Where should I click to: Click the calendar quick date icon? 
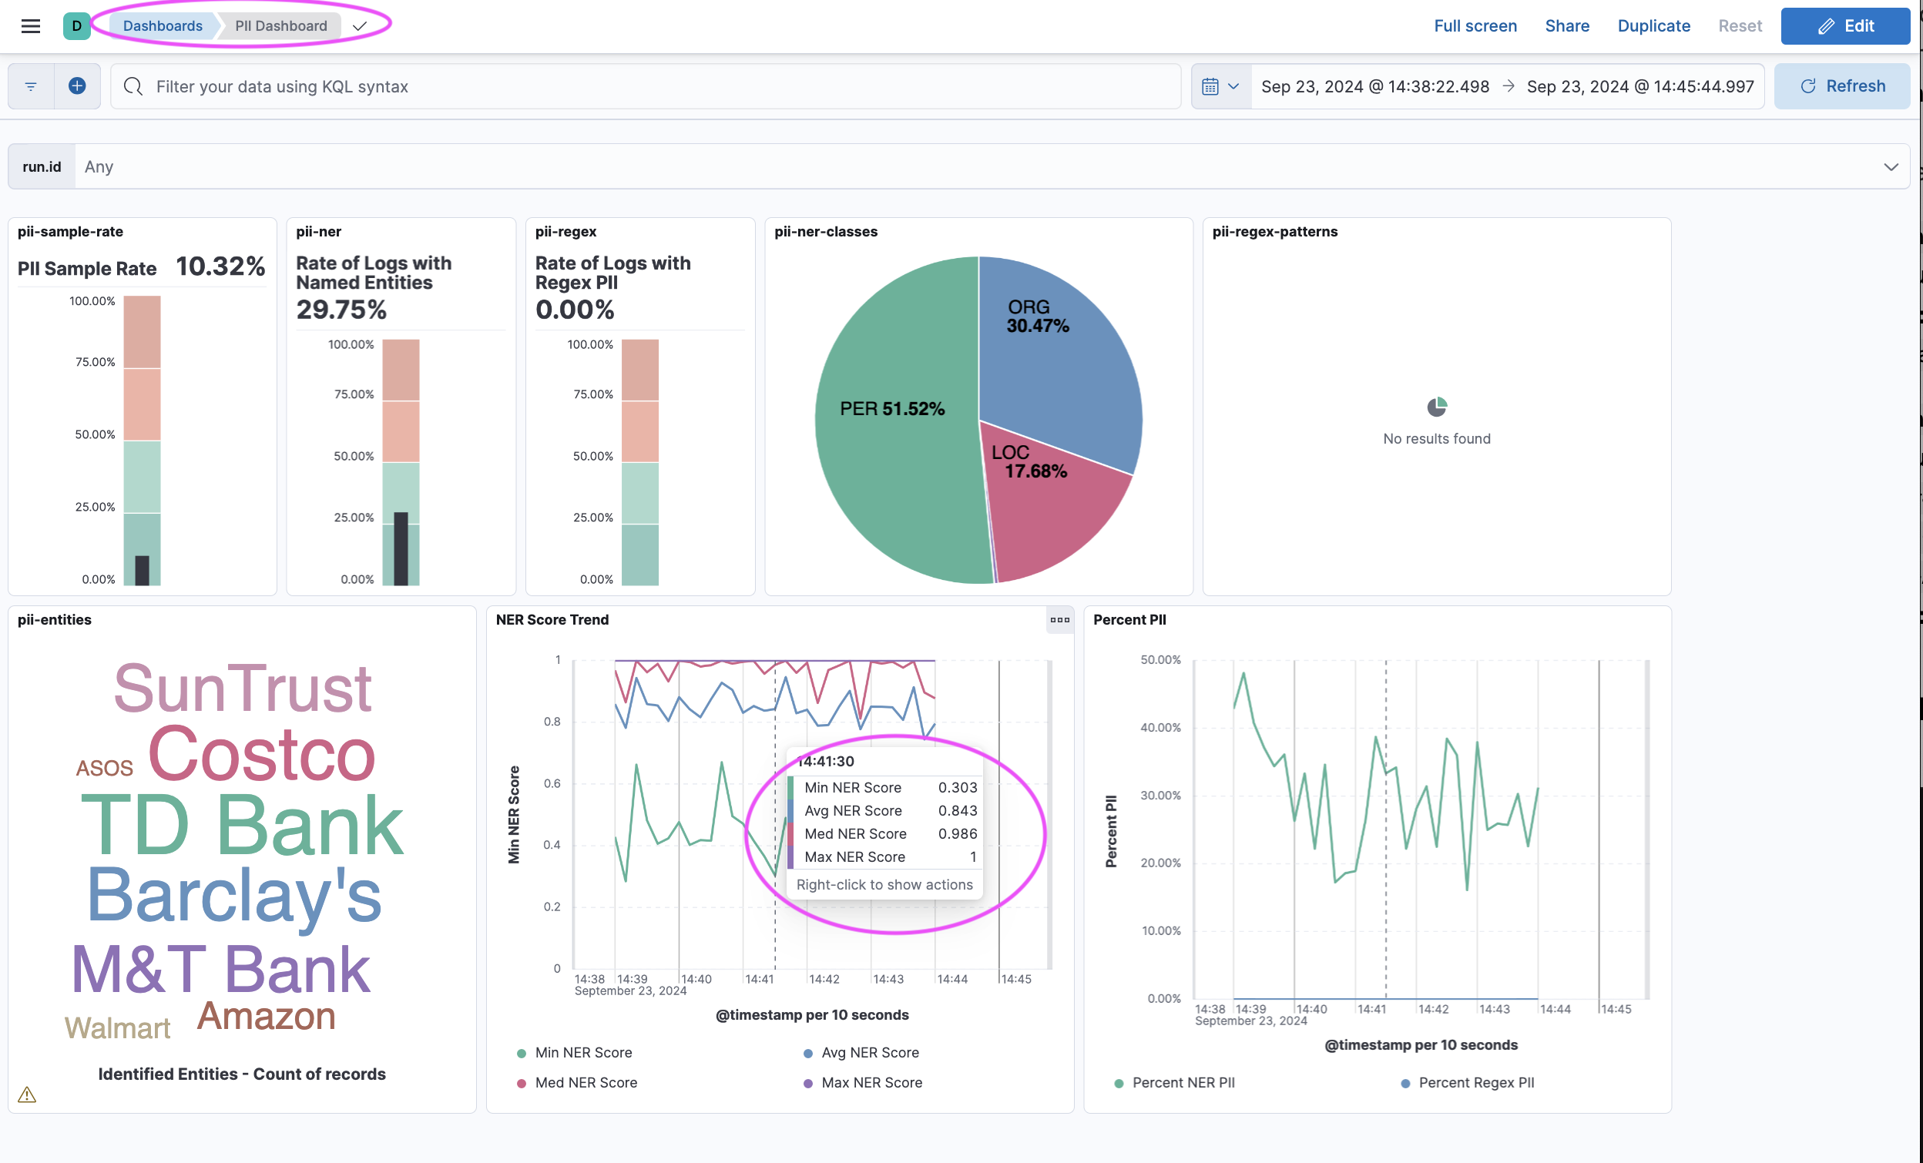click(x=1210, y=86)
